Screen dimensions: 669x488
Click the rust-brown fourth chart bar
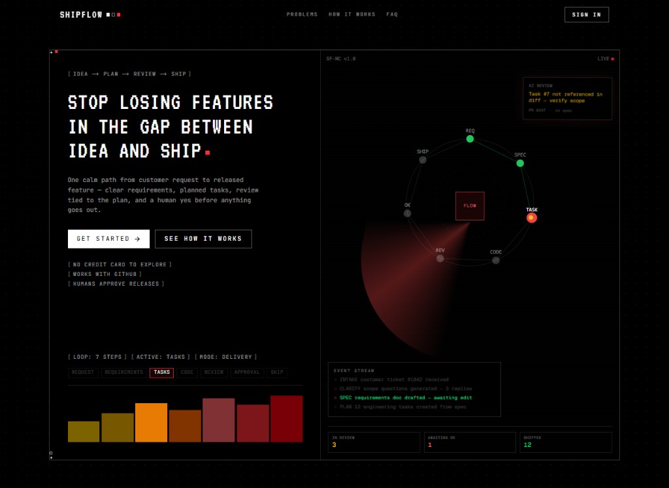click(x=185, y=426)
